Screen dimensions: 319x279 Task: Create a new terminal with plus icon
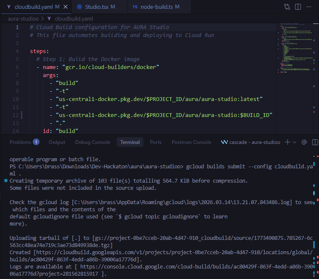pyautogui.click(x=287, y=142)
